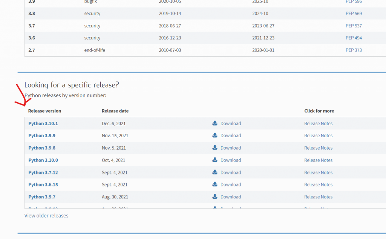Click Download text for Python 3.10.0

click(x=231, y=160)
